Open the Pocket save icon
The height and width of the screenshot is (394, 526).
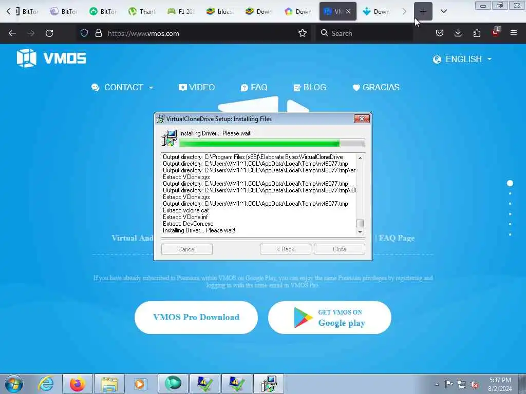(440, 33)
